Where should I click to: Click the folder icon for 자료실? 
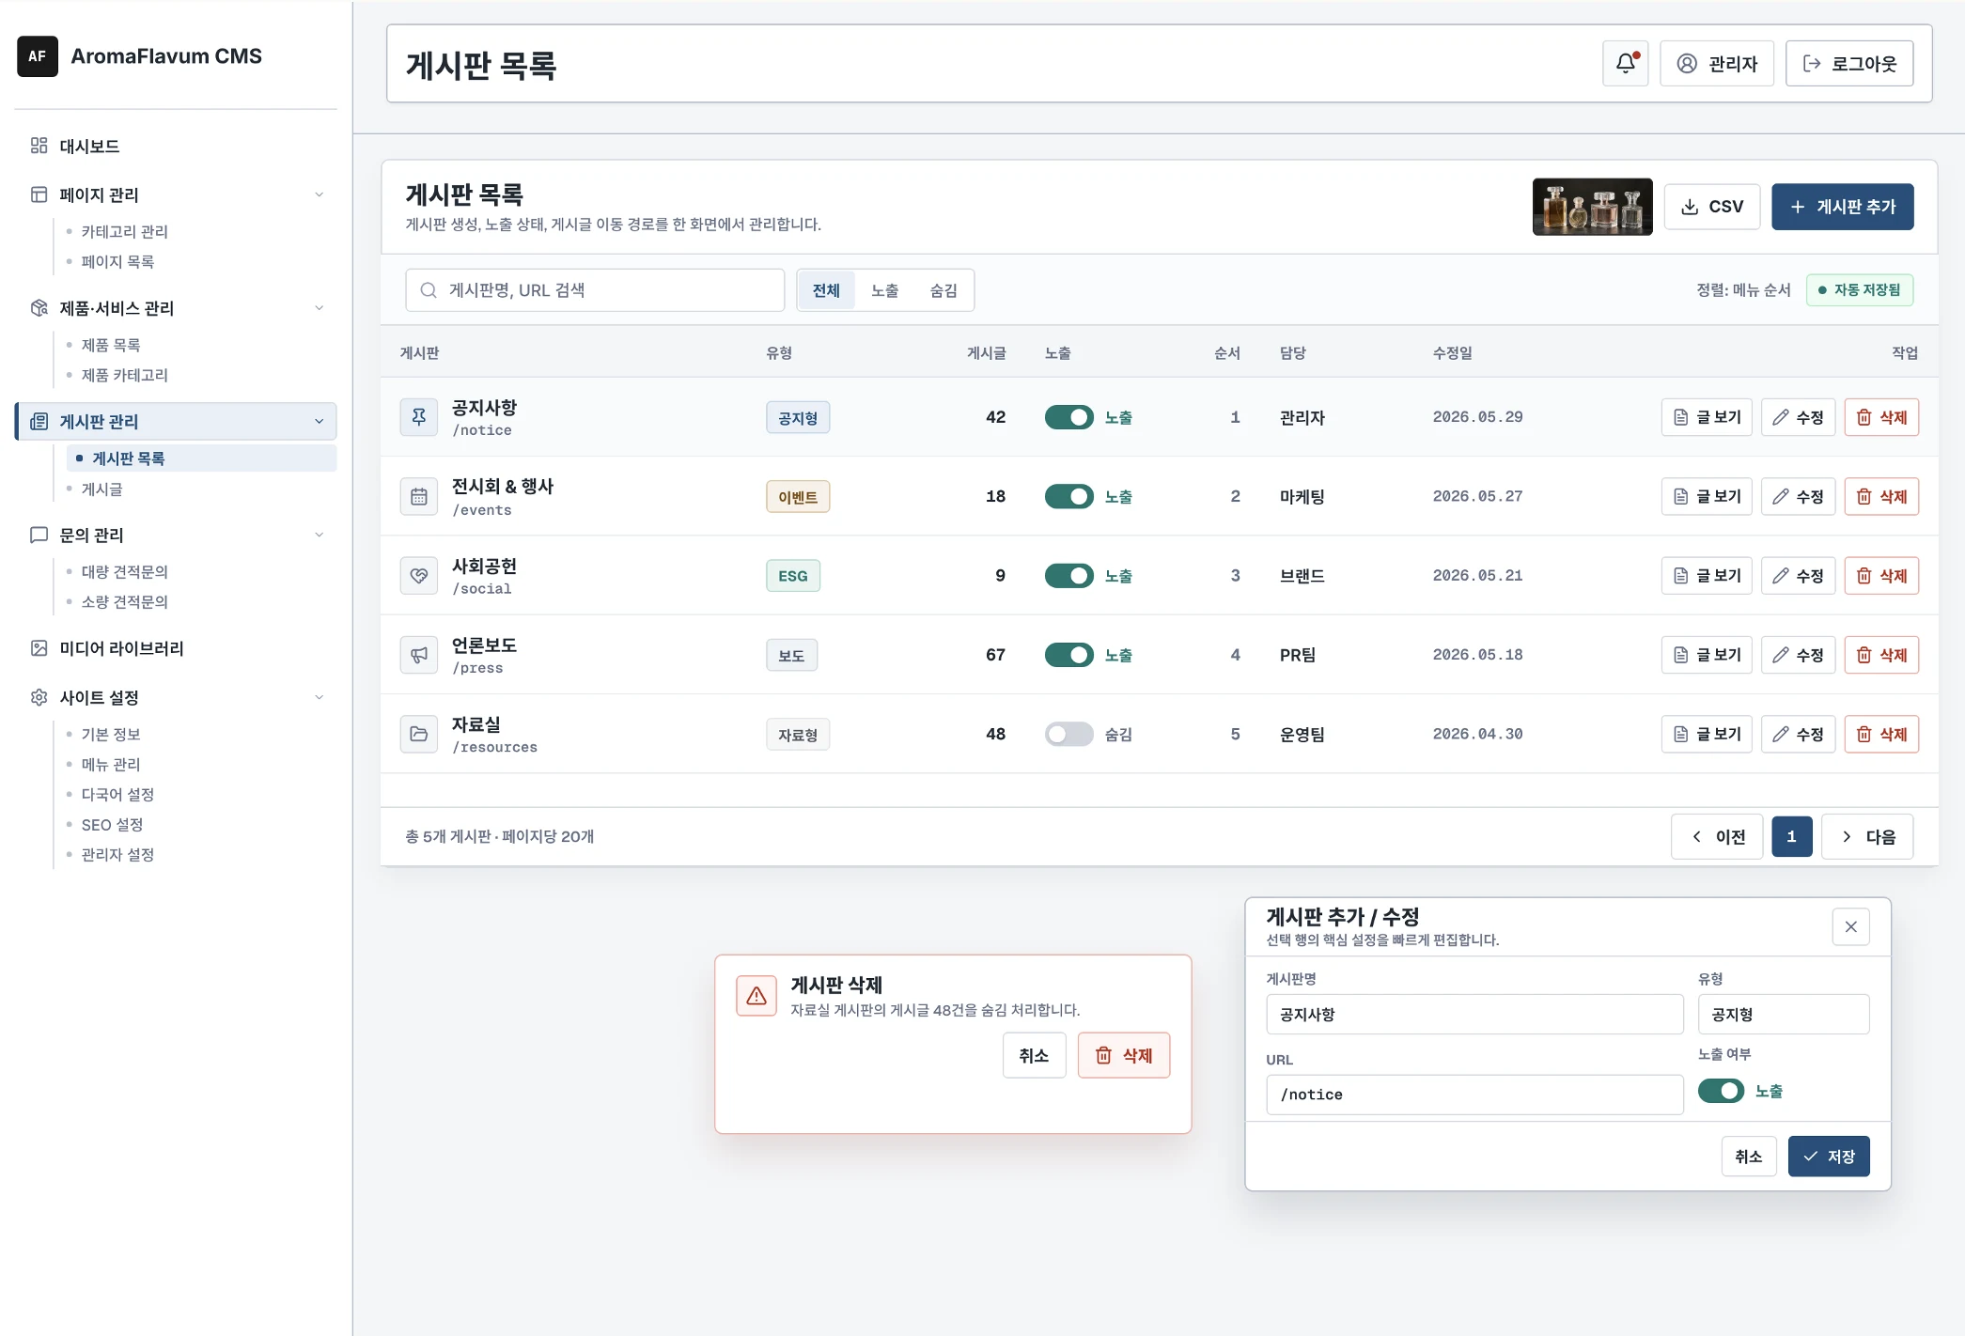point(419,734)
